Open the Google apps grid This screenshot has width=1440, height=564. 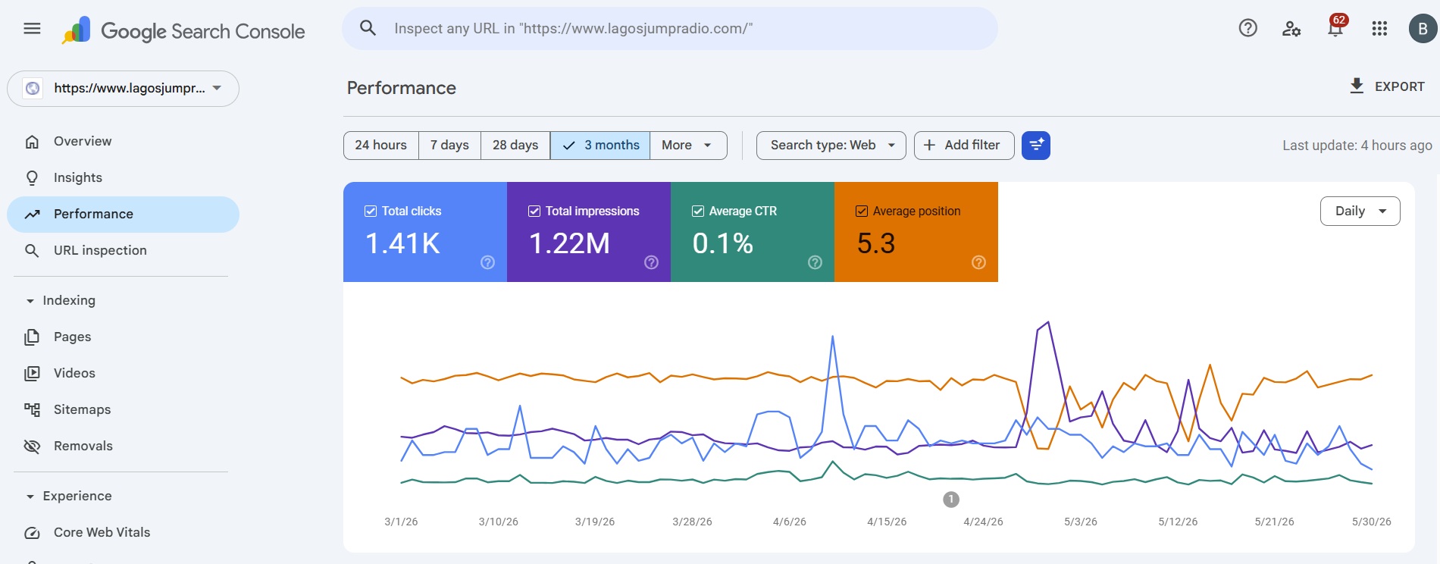click(x=1379, y=28)
